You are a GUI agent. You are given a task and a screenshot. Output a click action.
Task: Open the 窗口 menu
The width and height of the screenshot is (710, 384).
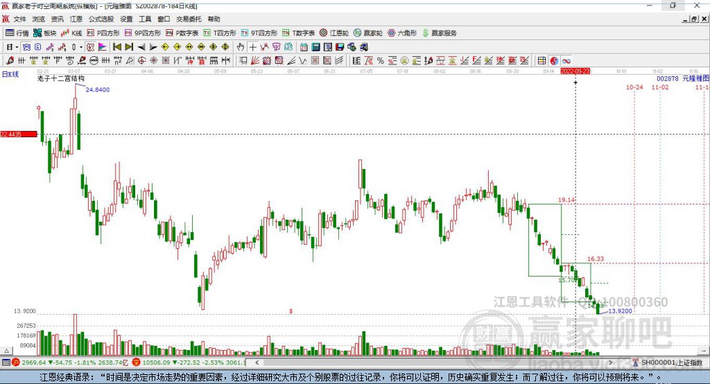[164, 19]
